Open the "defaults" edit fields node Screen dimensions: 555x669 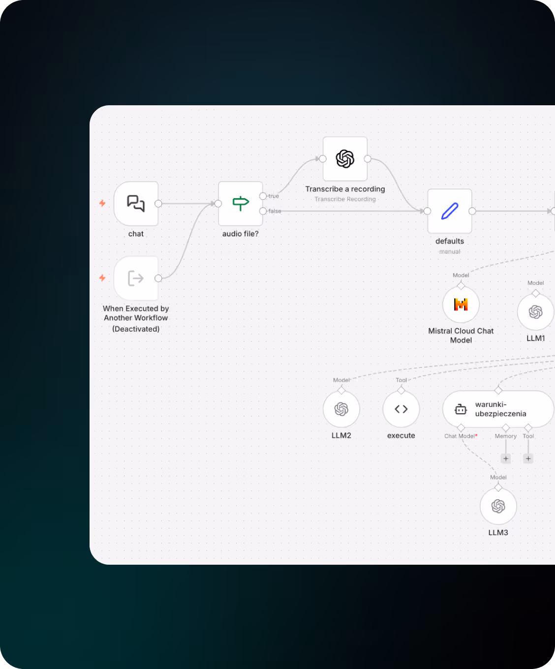pyautogui.click(x=449, y=211)
